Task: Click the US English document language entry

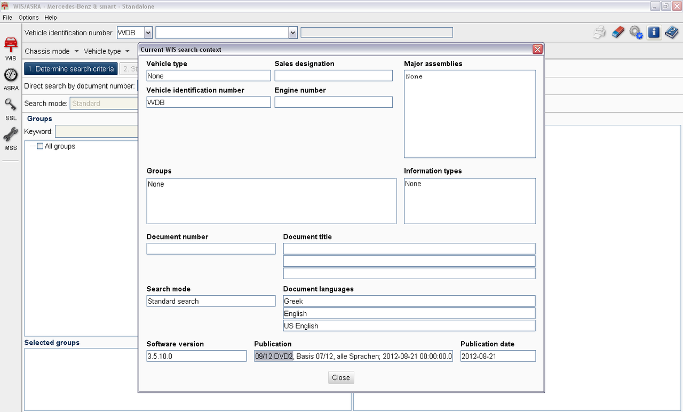Action: 409,326
